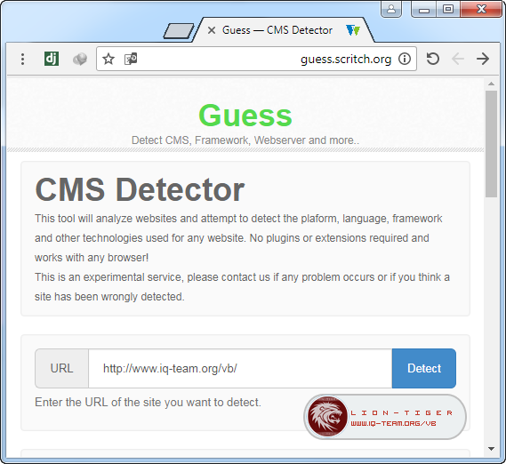Click the scrollbar down arrow

pos(491,449)
